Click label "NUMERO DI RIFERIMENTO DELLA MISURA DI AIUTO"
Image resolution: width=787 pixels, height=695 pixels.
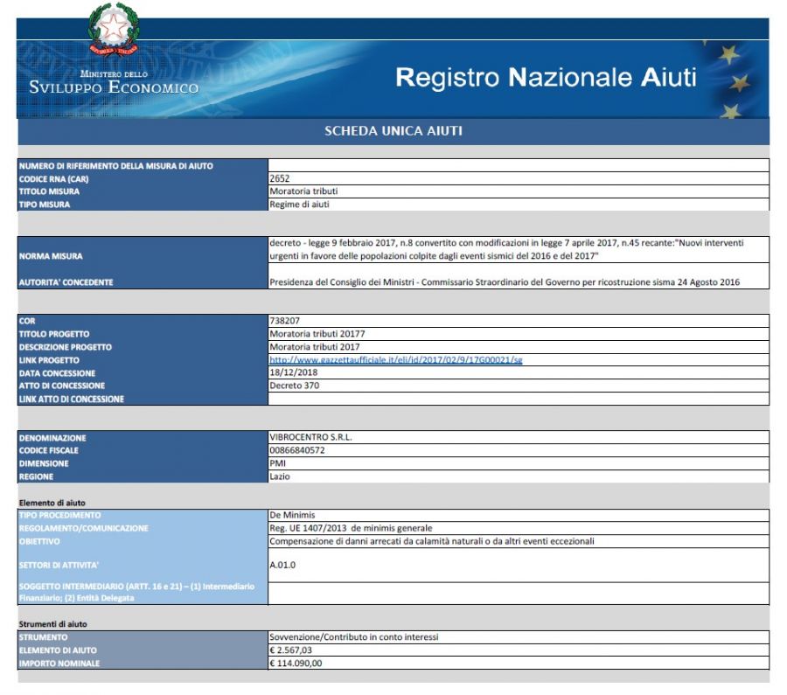coord(116,166)
